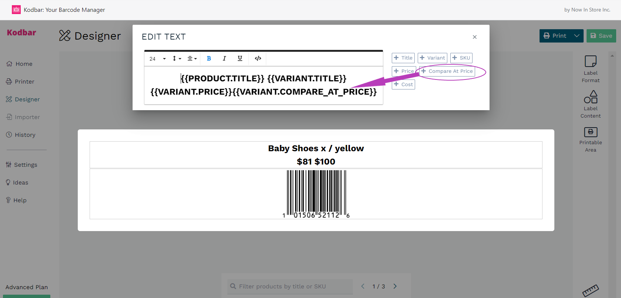Click the Home house icon
This screenshot has width=621, height=298.
[9, 64]
